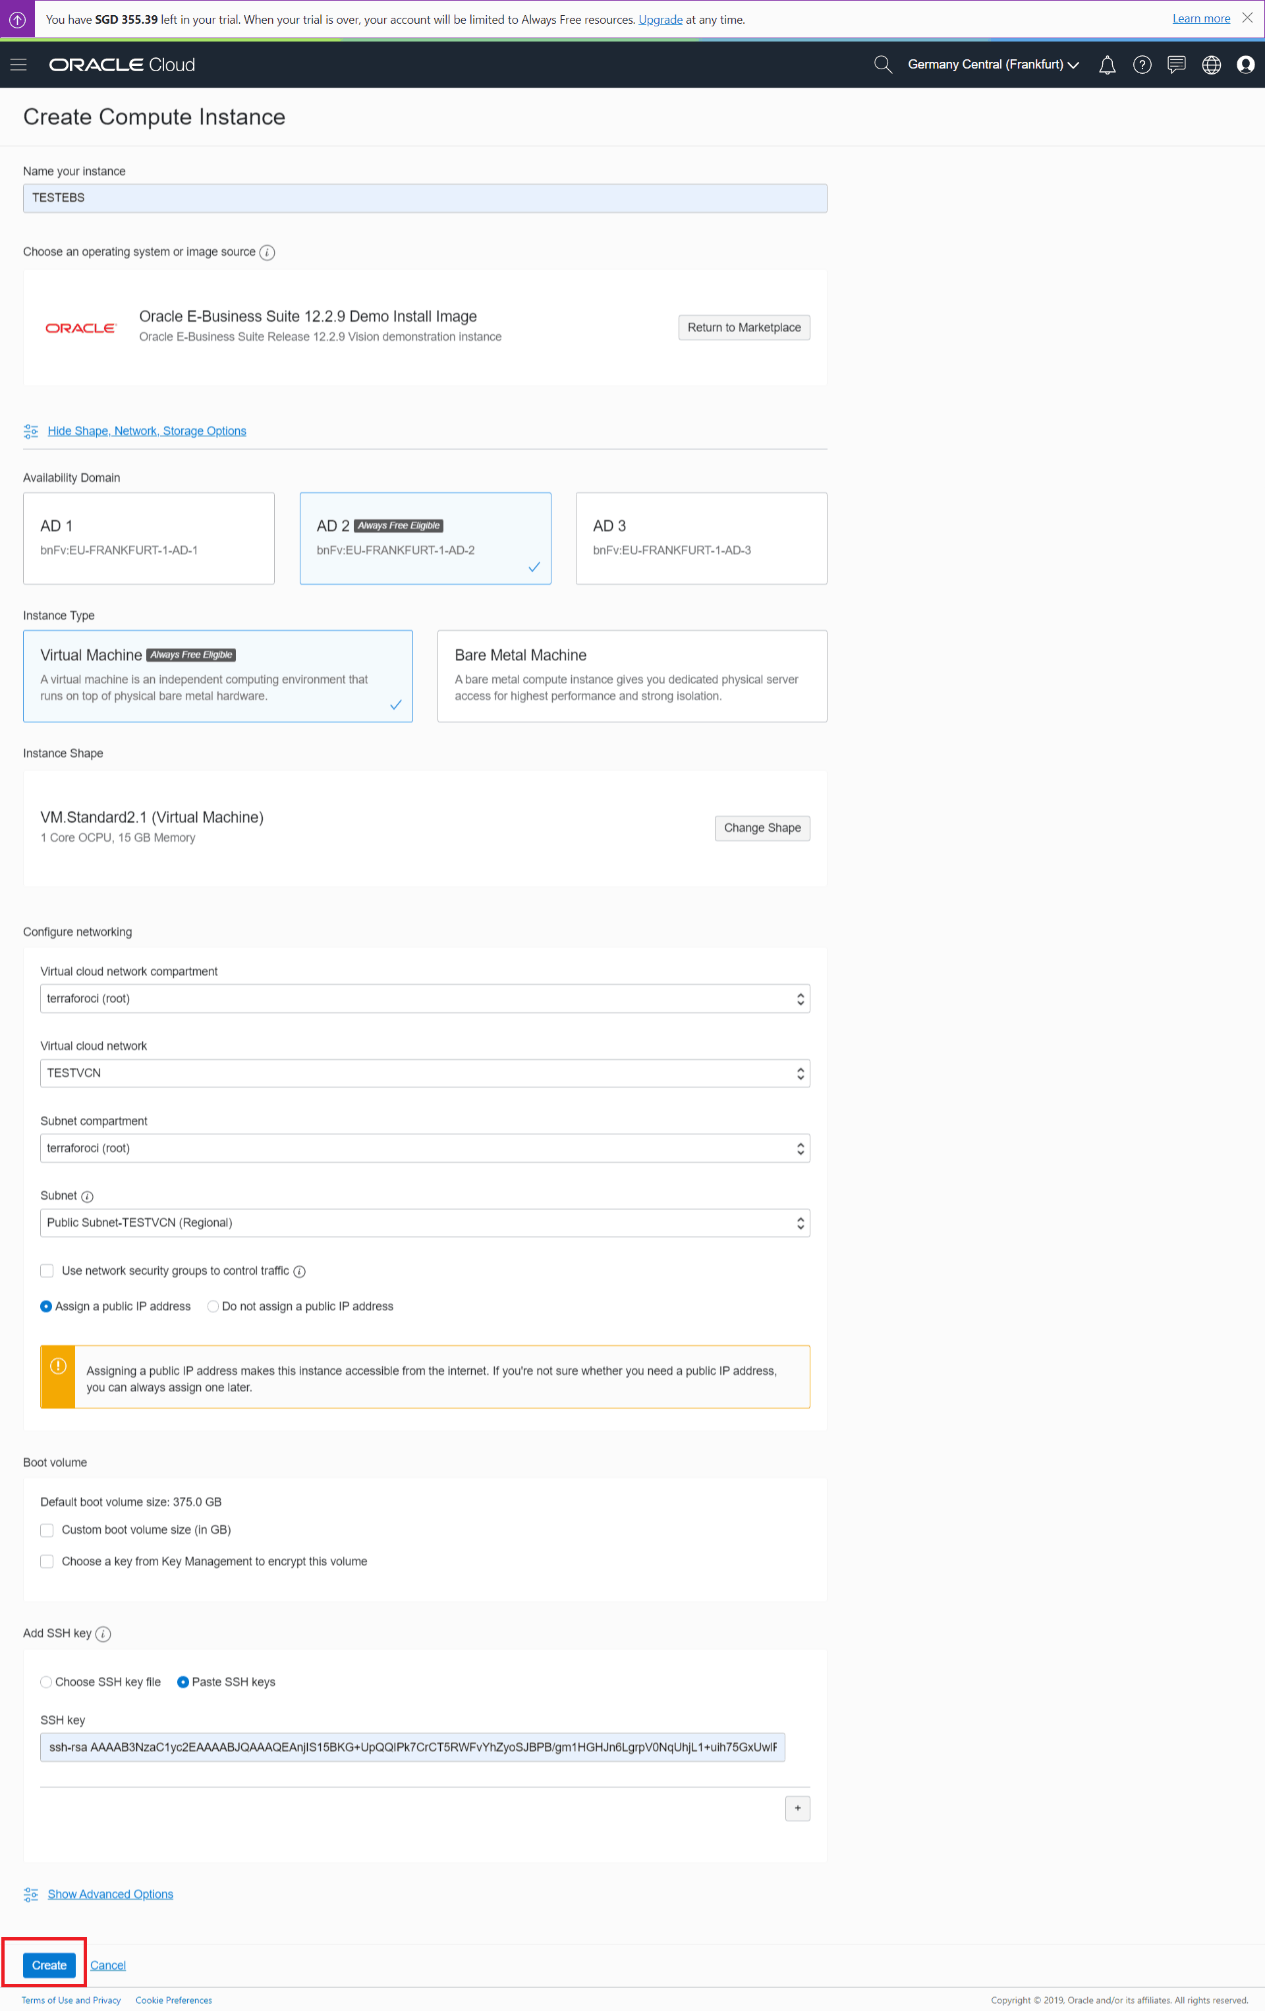Viewport: 1265px width, 2011px height.
Task: Open the Virtual cloud network dropdown
Action: [x=425, y=1073]
